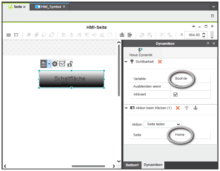Collapse the Sichtbarkeit section
Viewport: 220px width, 171px height.
[x=126, y=62]
